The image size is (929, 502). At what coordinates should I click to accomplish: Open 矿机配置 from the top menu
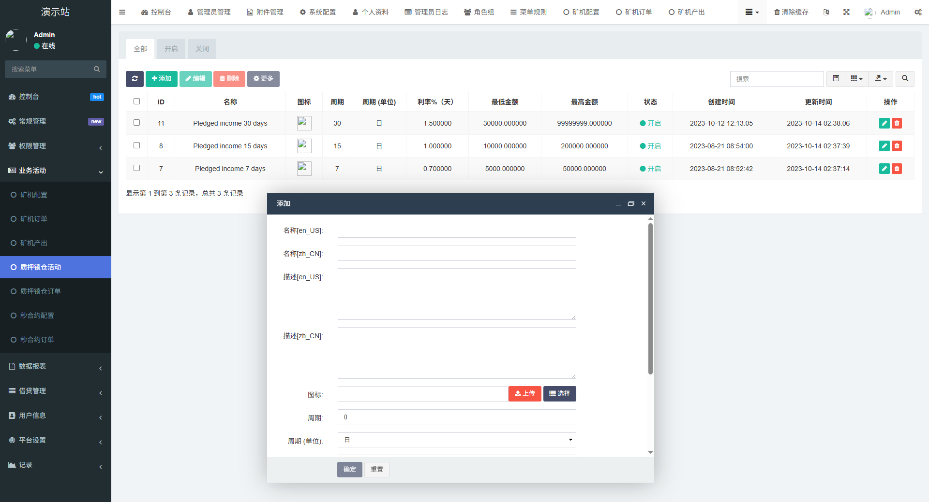(581, 12)
